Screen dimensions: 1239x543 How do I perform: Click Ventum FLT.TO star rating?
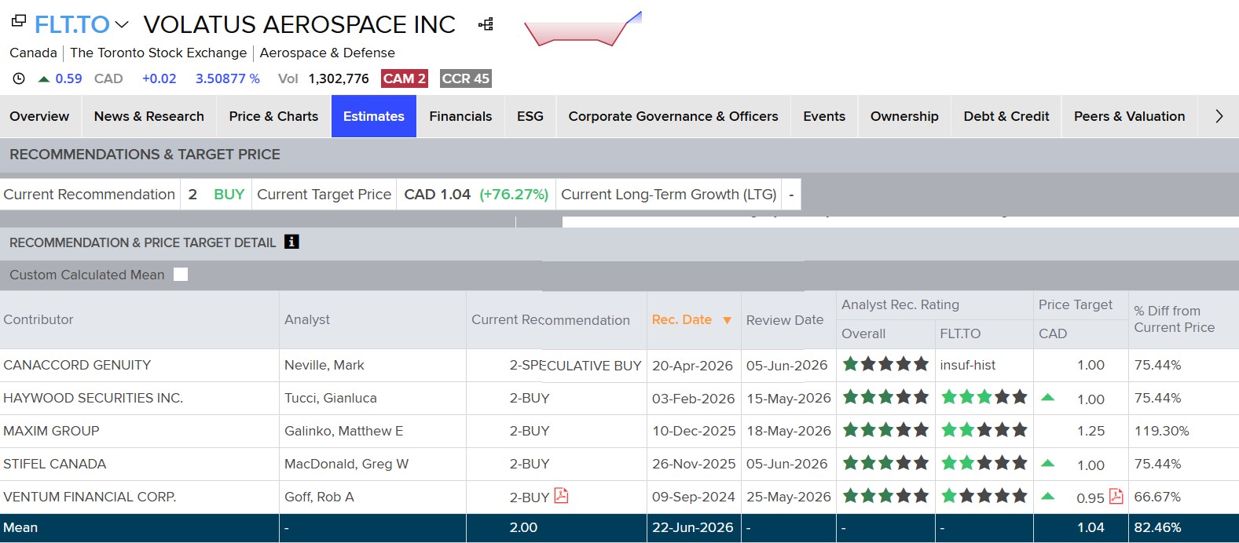[984, 496]
